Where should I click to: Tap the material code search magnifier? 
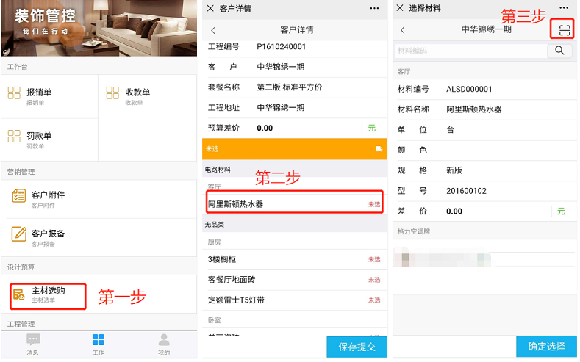[x=560, y=51]
